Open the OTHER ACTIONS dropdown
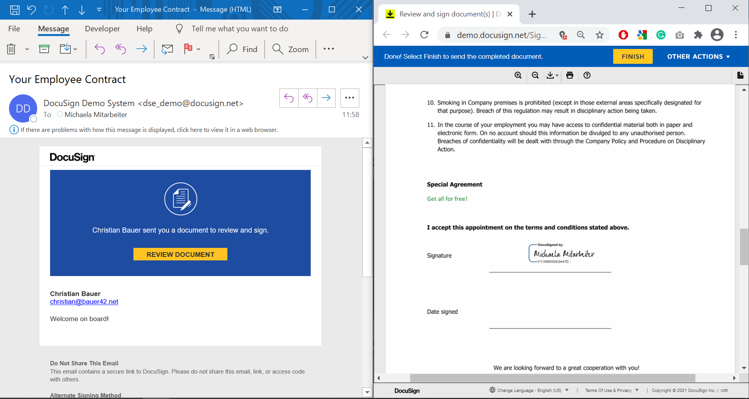 click(699, 56)
